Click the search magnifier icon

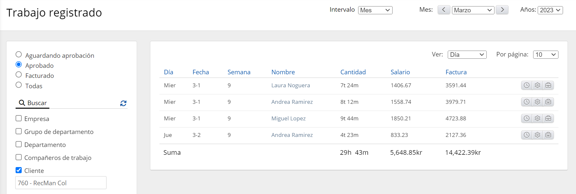click(22, 103)
